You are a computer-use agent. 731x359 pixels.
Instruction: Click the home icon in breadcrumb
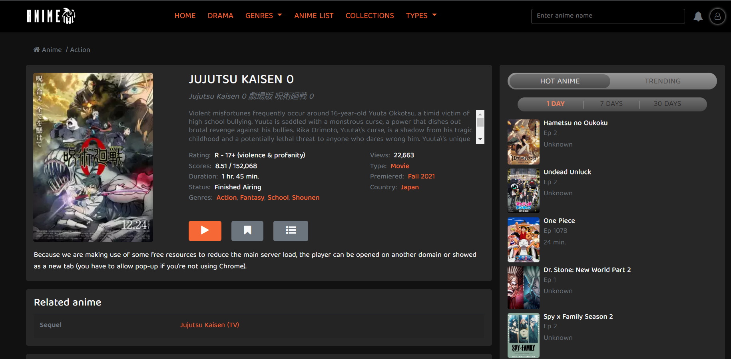[x=37, y=50]
